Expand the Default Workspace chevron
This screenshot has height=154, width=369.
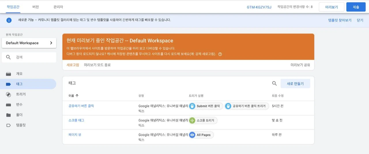click(51, 43)
